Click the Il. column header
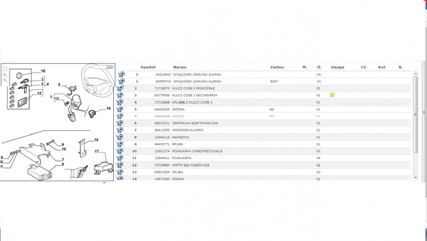 coord(319,67)
